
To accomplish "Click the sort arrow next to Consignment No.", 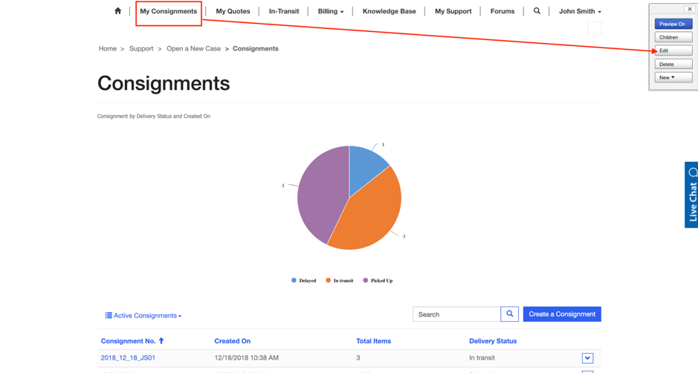I will (161, 341).
